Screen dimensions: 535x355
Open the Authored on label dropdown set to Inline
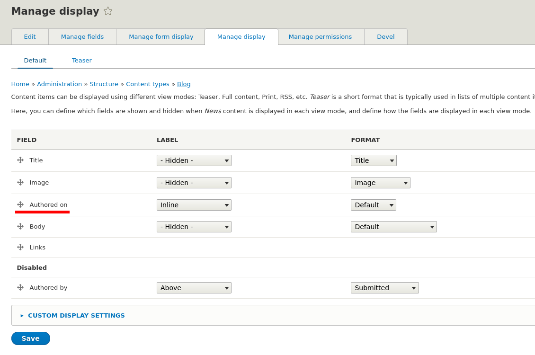coord(194,204)
